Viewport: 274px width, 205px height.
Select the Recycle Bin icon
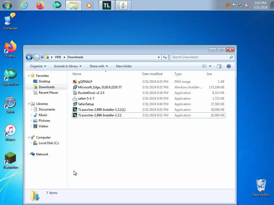[261, 188]
